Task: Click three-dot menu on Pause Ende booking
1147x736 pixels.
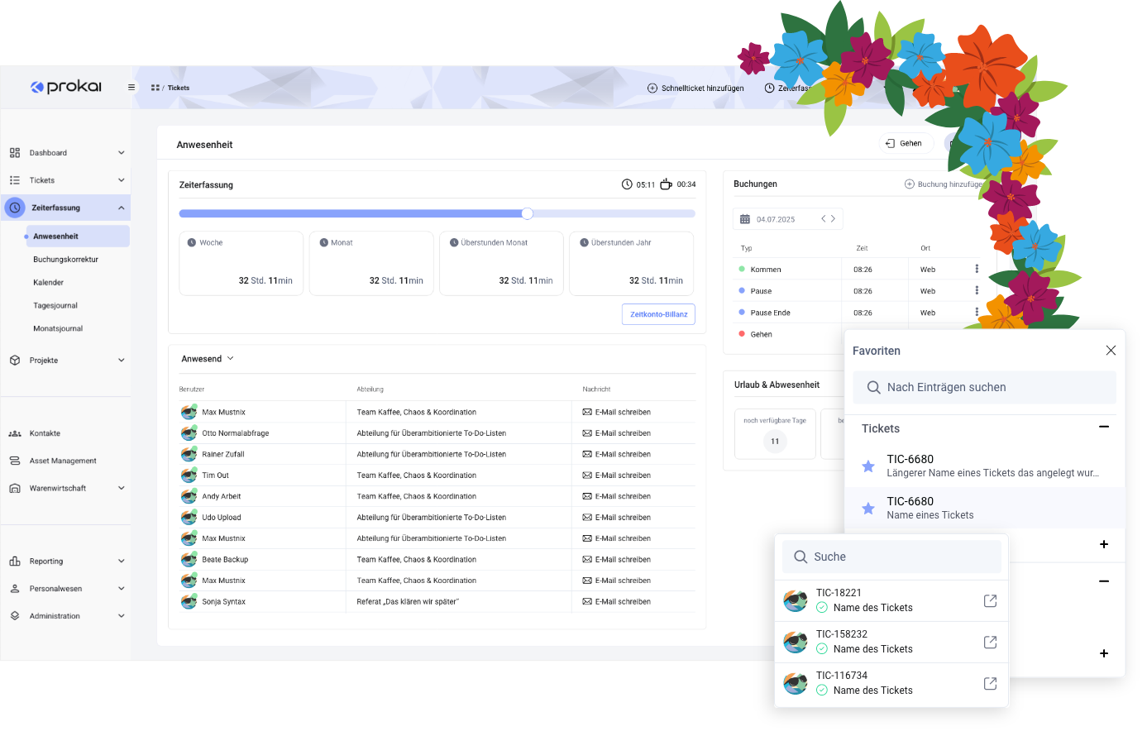Action: point(977,313)
